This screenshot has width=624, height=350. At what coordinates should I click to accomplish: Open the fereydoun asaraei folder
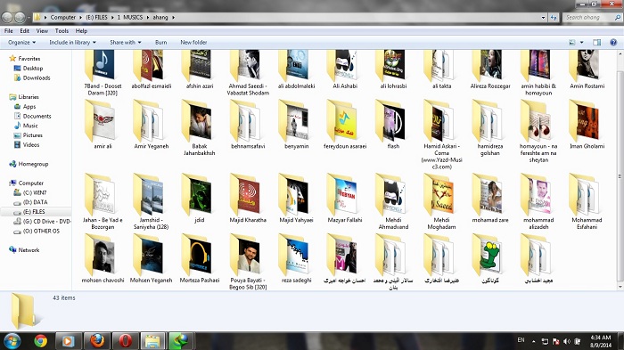[345, 124]
